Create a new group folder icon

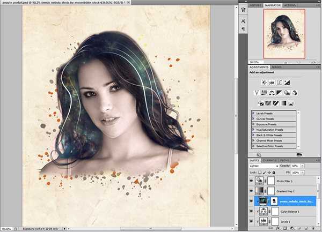(x=299, y=228)
